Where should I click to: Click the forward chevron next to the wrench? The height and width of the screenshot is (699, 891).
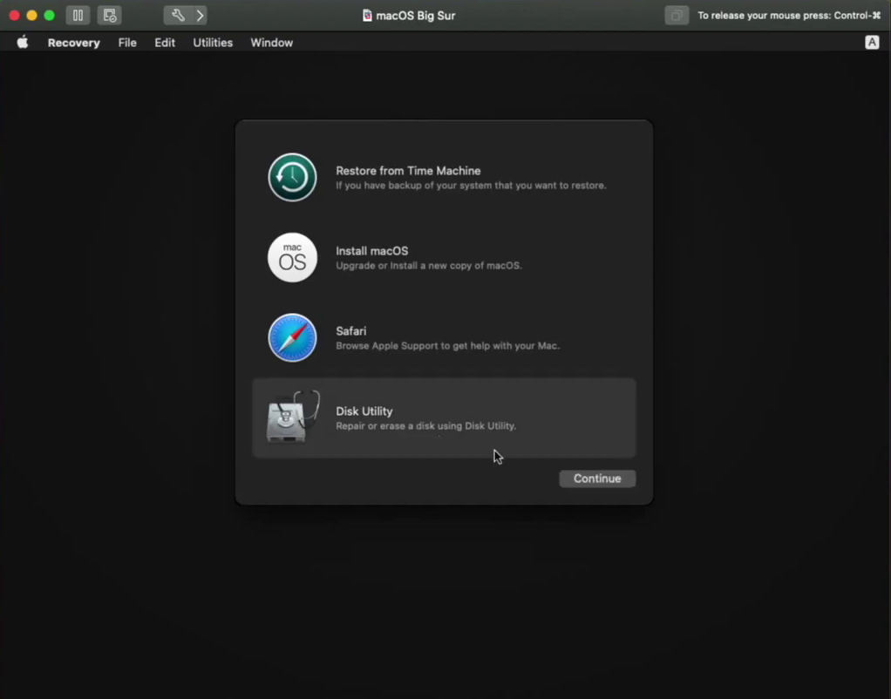pyautogui.click(x=200, y=16)
